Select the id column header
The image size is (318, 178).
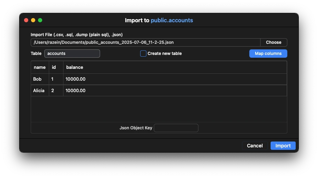[56, 67]
